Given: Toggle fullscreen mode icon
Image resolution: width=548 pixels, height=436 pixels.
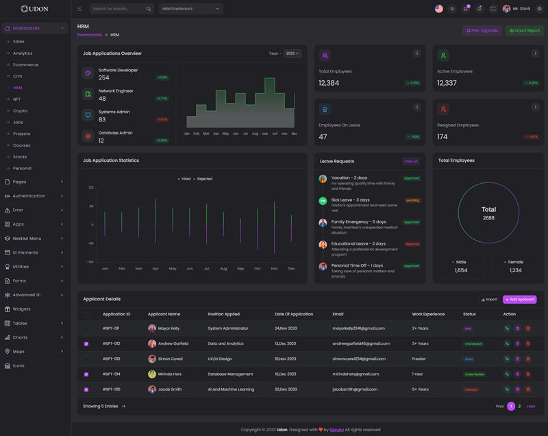Looking at the screenshot, I should 493,9.
